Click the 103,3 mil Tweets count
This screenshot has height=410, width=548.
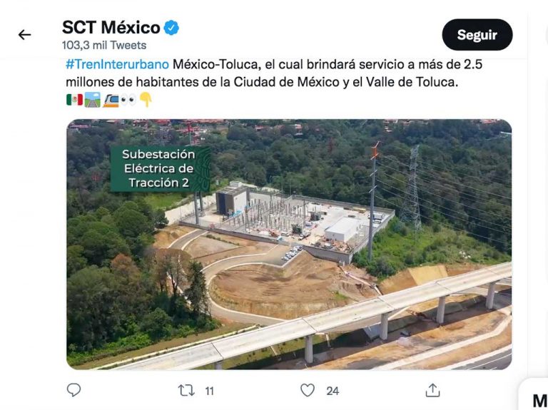104,45
